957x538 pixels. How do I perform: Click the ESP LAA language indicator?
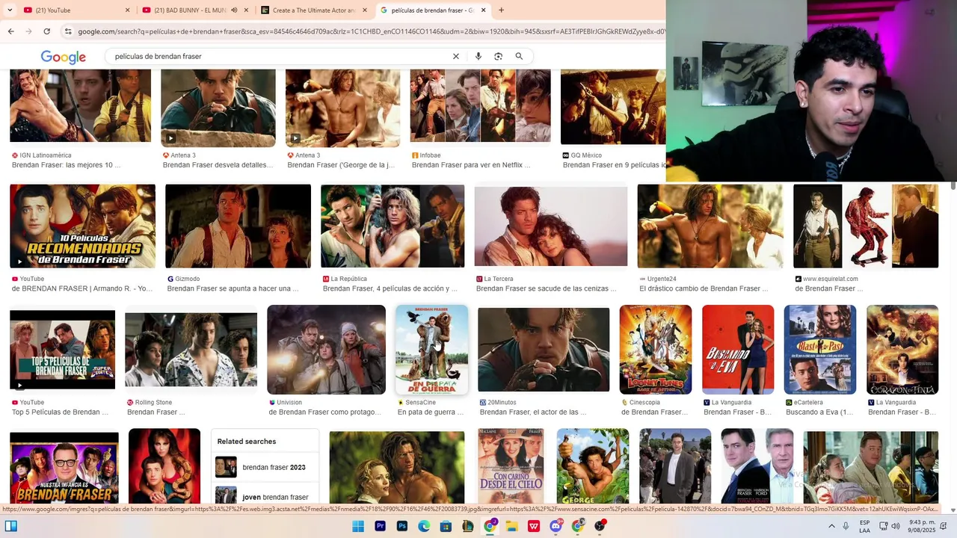pos(864,526)
